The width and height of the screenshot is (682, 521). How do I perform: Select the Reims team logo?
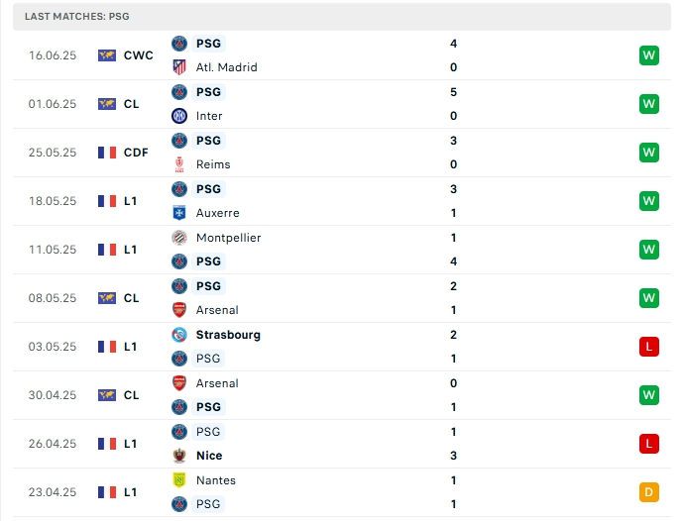(179, 164)
